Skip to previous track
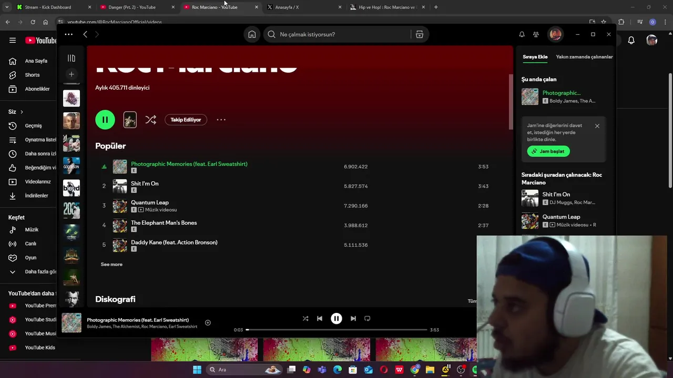This screenshot has width=673, height=378. click(320, 319)
